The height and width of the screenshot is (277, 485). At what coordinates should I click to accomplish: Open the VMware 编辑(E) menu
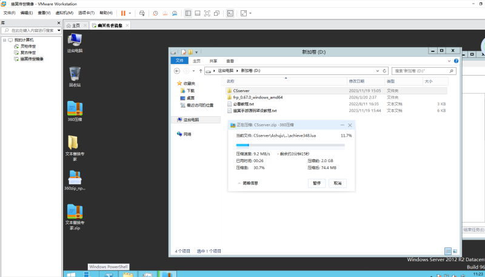(27, 13)
